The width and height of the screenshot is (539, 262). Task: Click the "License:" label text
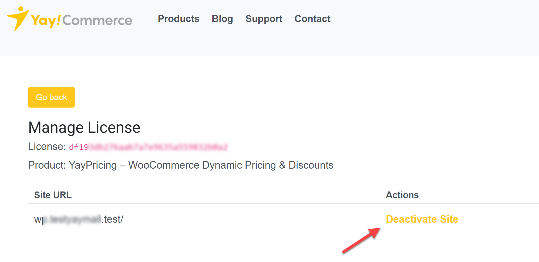point(47,147)
